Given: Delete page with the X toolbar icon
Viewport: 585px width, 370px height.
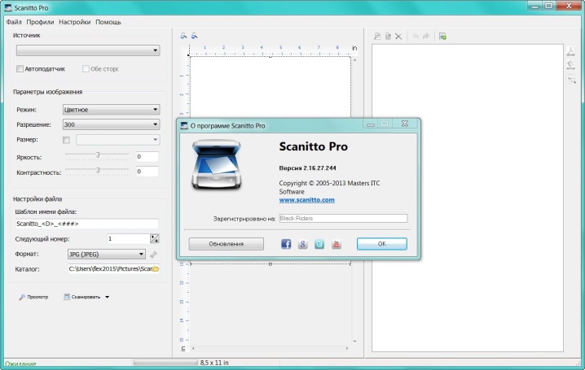Looking at the screenshot, I should tap(398, 36).
